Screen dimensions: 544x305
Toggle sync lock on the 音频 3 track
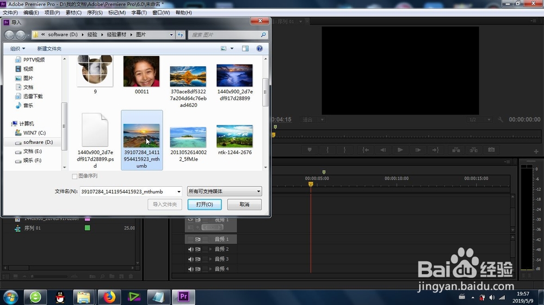(x=198, y=259)
